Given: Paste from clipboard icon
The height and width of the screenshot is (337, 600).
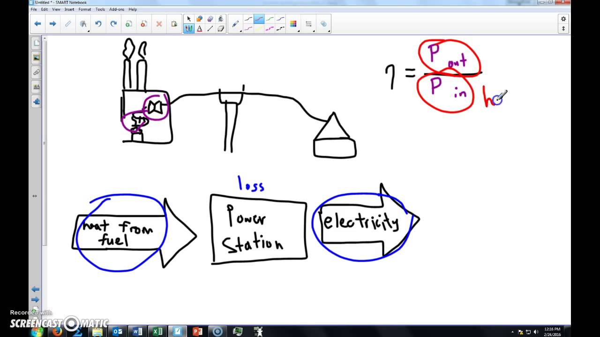Looking at the screenshot, I should [174, 24].
